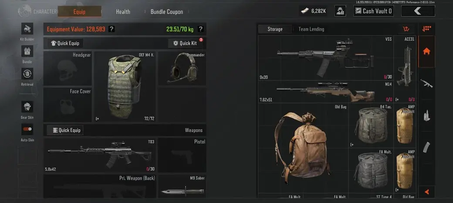Click the help icon beside Equipment Value
This screenshot has width=453, height=203.
pyautogui.click(x=112, y=29)
